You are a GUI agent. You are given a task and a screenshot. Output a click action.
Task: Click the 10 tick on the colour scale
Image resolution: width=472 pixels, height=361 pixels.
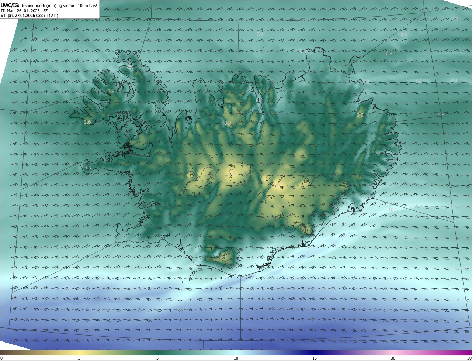[236, 358]
